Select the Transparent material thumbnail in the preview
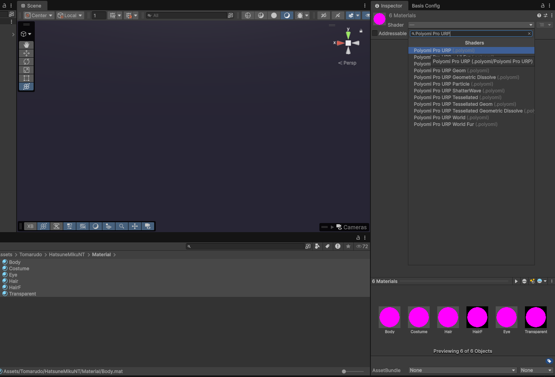555x377 pixels. pyautogui.click(x=536, y=317)
